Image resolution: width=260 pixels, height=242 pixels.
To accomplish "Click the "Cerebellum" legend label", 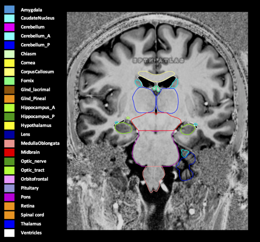I will pyautogui.click(x=33, y=27).
